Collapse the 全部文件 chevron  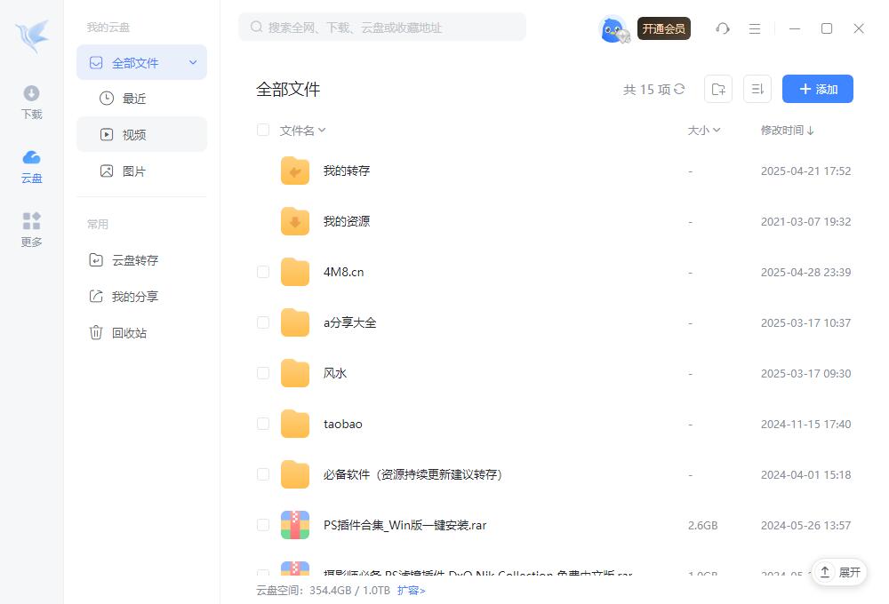pos(193,63)
